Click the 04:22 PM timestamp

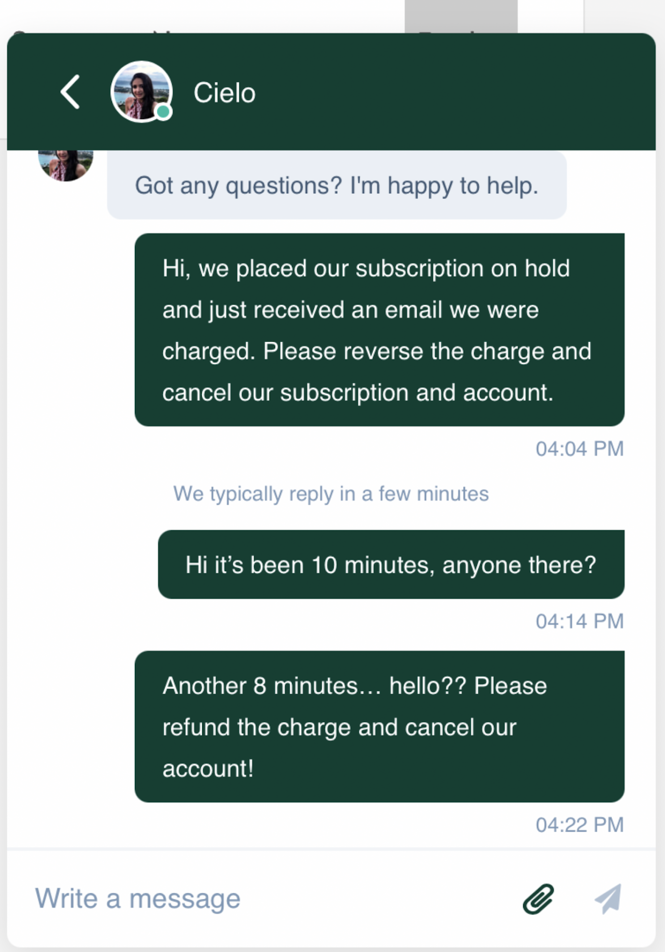click(579, 825)
